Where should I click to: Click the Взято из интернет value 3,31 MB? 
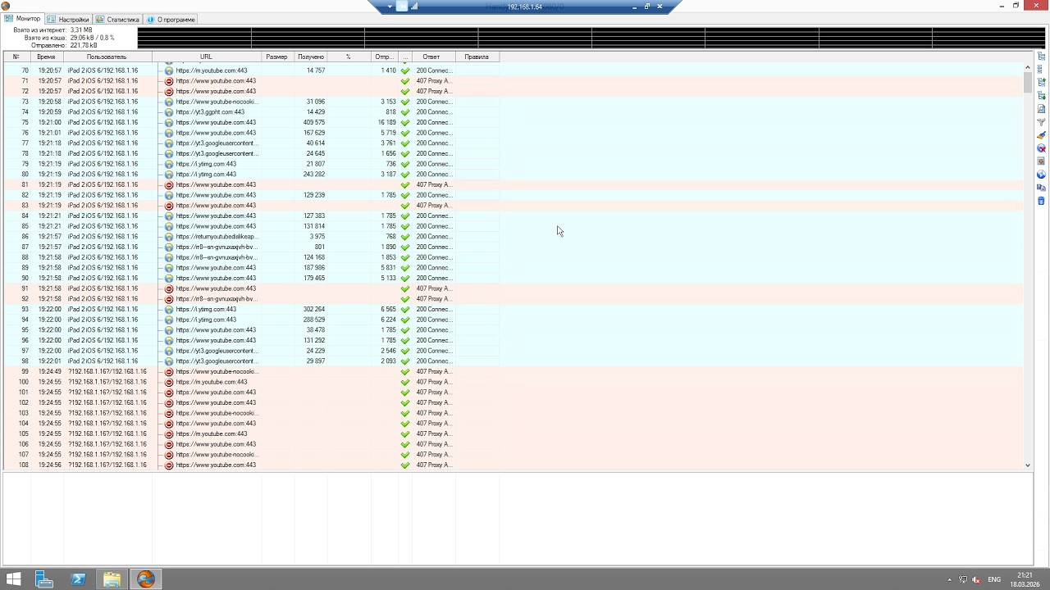click(x=81, y=30)
